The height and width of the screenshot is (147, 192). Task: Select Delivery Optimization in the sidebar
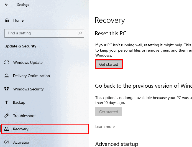tap(31, 76)
